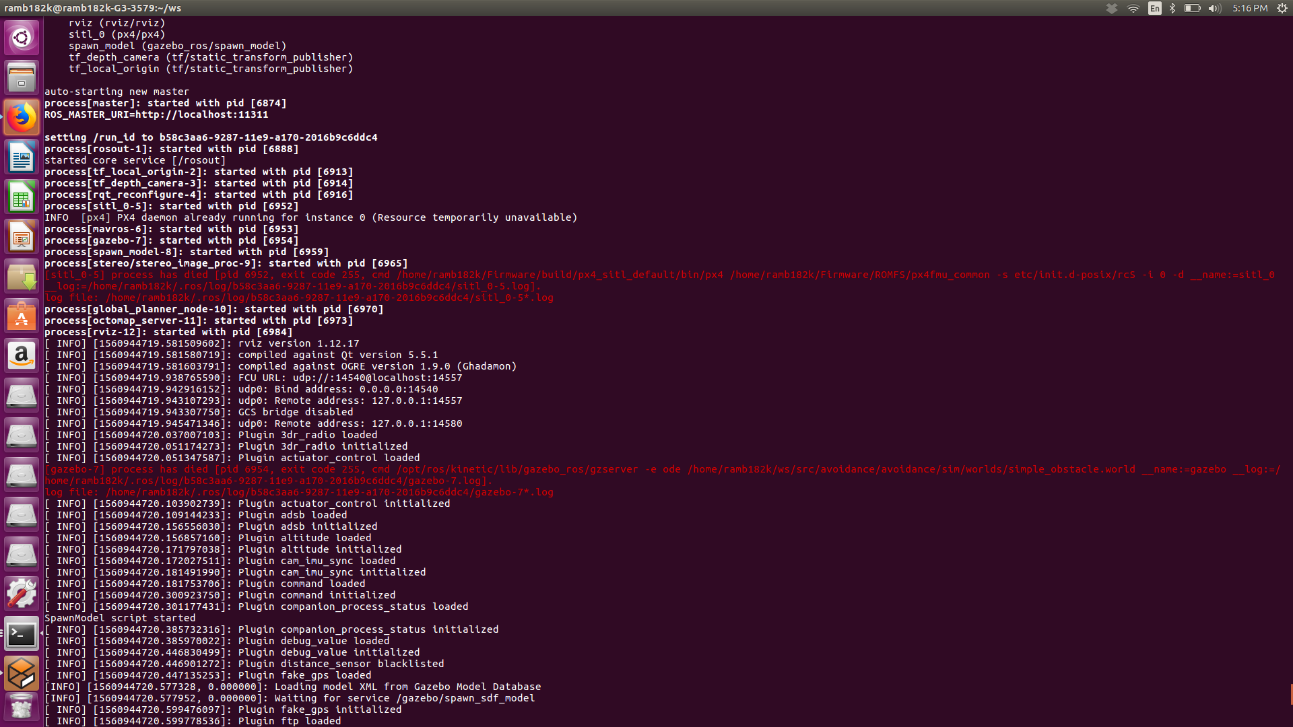
Task: Open the Bluetooth indicator menu
Action: [x=1172, y=8]
